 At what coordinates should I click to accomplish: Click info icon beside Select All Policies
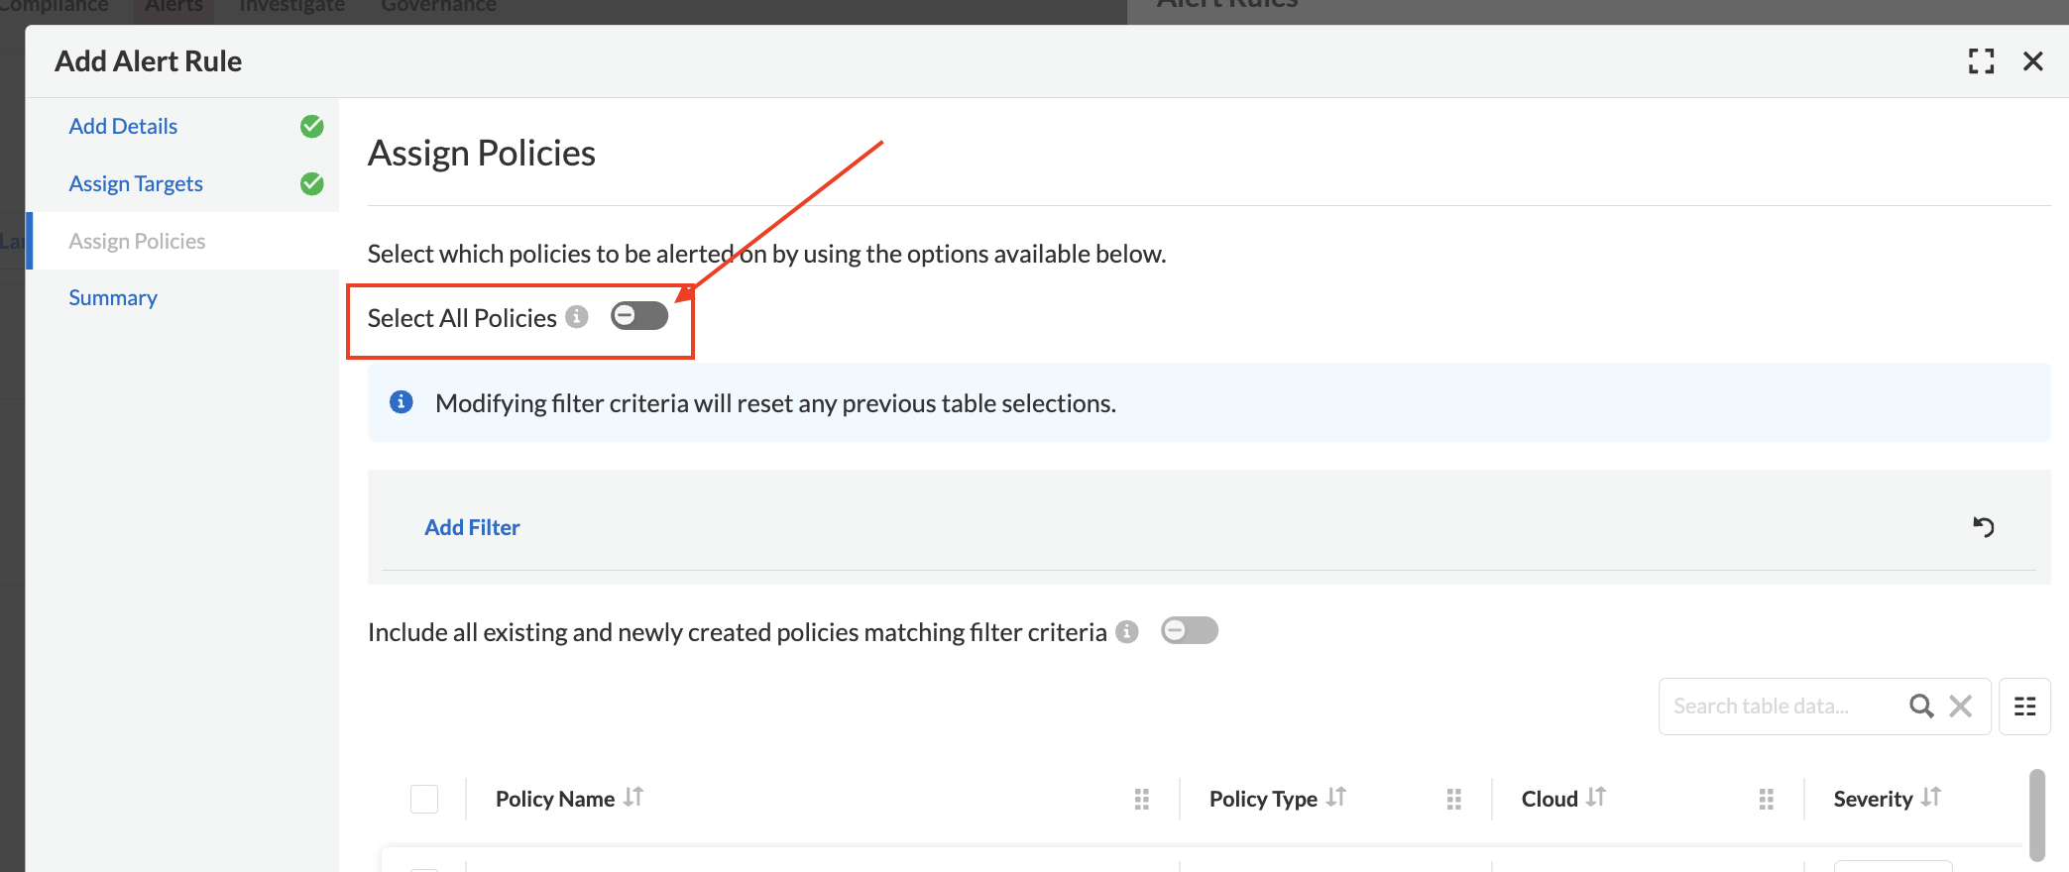(577, 317)
